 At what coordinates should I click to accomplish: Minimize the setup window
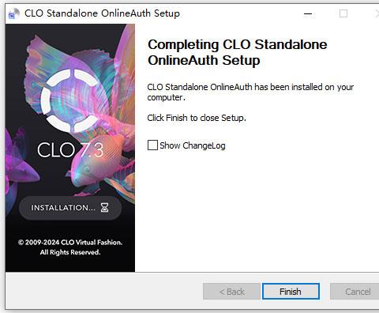(308, 13)
